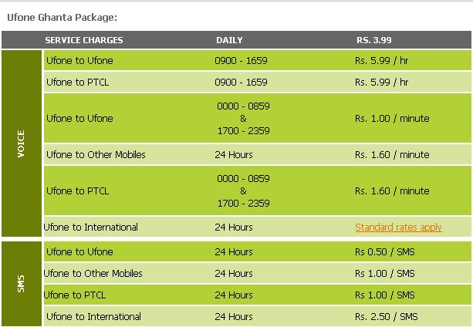Click the RS. 3.99 header cell
473x327 pixels.
(374, 40)
